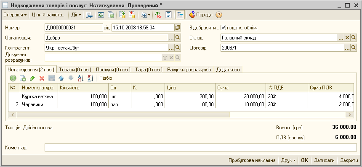Click the Ціна value 100,00
Image resolution: width=362 pixels, height=167 pixels.
[x=189, y=104]
